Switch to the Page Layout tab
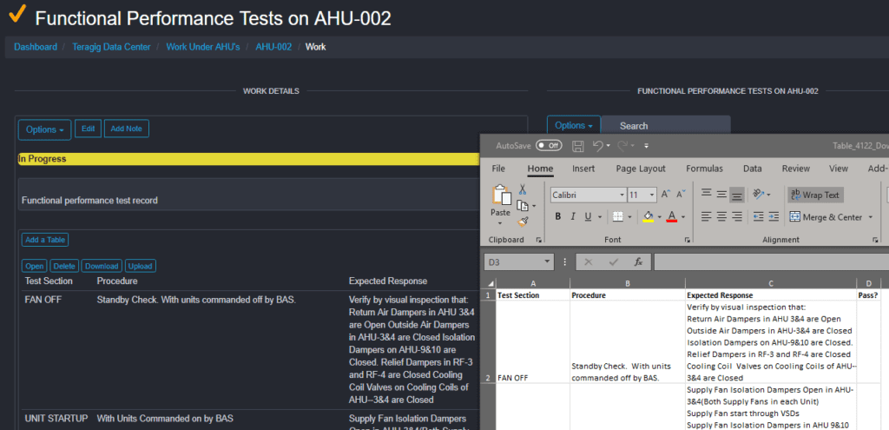Viewport: 889px width, 430px height. click(641, 169)
